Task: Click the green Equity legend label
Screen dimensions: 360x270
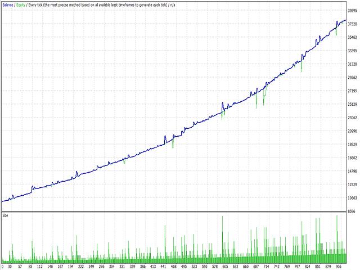Action: click(21, 5)
